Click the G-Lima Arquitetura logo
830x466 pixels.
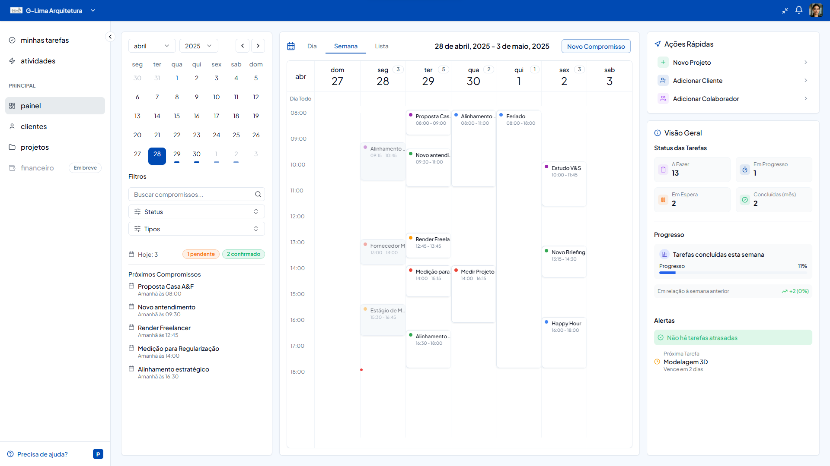pos(16,10)
